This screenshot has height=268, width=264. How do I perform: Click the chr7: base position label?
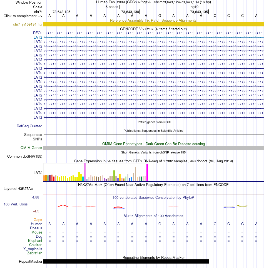tap(38, 12)
